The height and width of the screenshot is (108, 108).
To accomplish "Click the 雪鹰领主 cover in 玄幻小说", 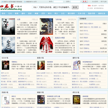I will click(6, 65).
